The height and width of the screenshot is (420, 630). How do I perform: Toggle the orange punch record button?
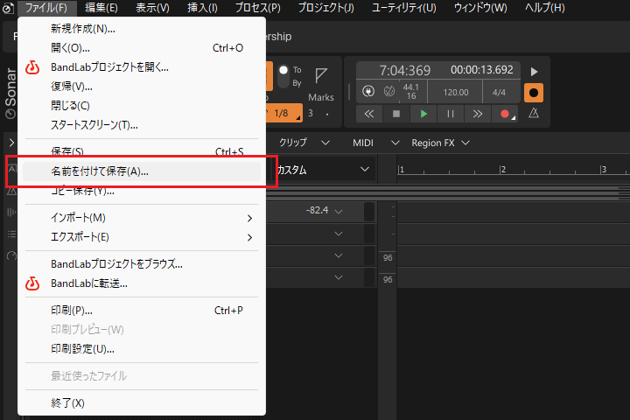[x=534, y=92]
